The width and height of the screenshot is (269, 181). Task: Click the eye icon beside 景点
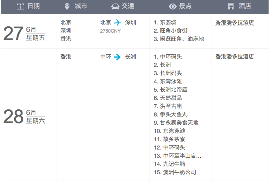[173, 7]
